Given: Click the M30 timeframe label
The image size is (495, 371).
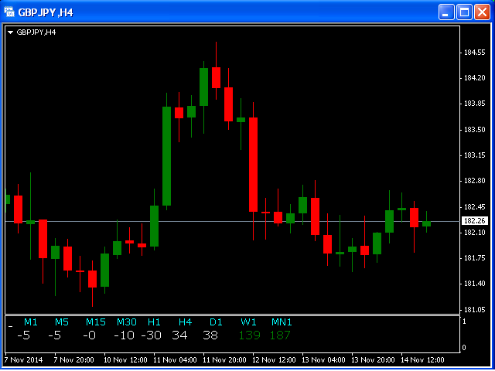Looking at the screenshot, I should pos(127,322).
